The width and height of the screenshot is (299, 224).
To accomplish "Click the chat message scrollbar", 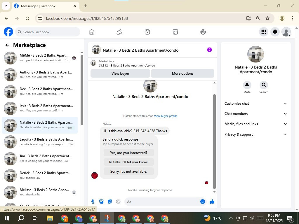I will [214, 141].
